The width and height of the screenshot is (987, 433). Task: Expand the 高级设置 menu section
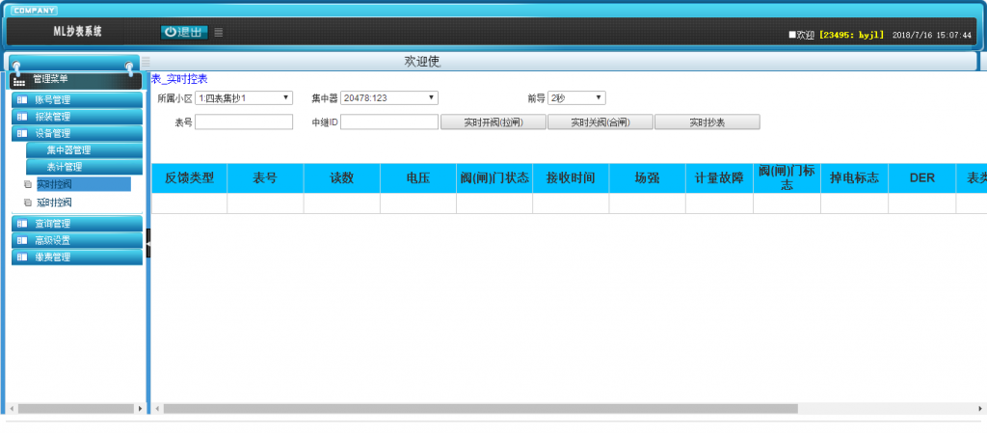click(x=53, y=240)
